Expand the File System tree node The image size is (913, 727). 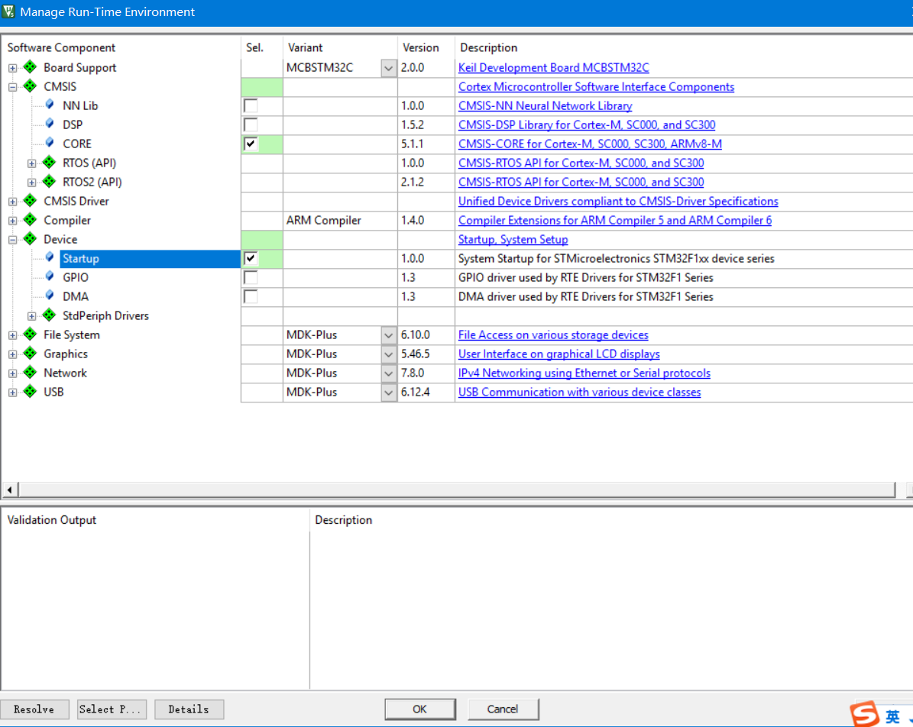coord(12,335)
